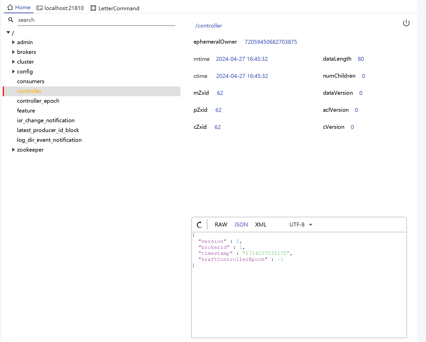Select the admin tree node
426x342 pixels.
[x=25, y=42]
